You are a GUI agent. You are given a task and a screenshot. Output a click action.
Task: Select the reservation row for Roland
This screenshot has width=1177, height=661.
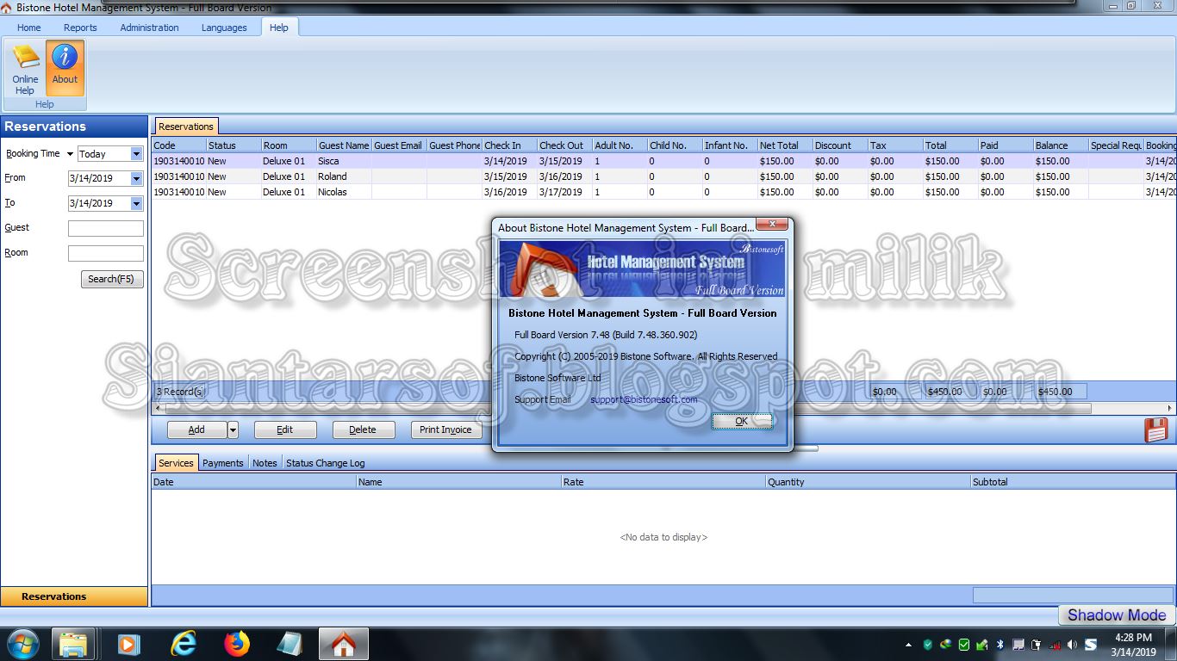point(664,176)
